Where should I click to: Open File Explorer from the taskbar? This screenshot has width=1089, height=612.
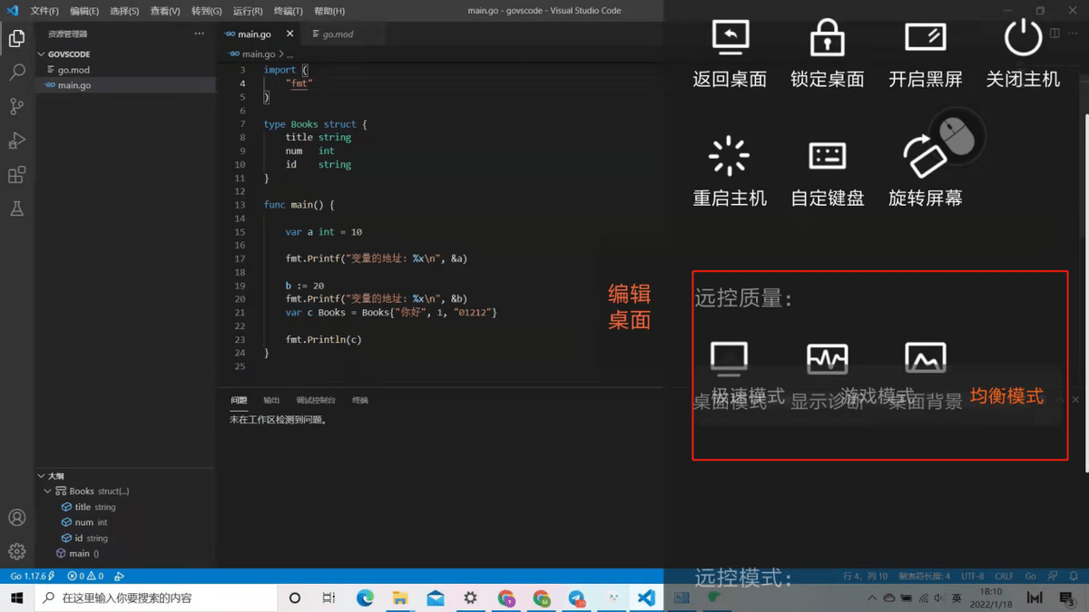pos(400,598)
